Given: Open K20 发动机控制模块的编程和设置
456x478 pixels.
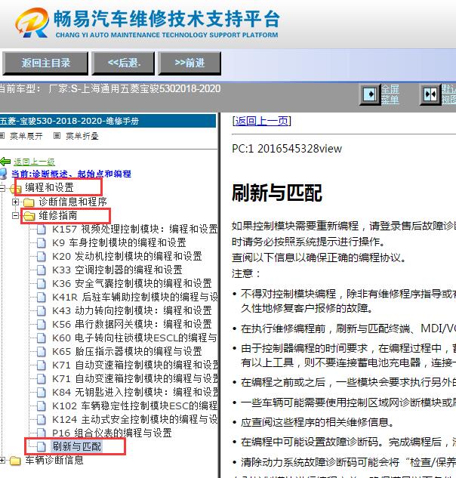Looking at the screenshot, I should pos(127,257).
